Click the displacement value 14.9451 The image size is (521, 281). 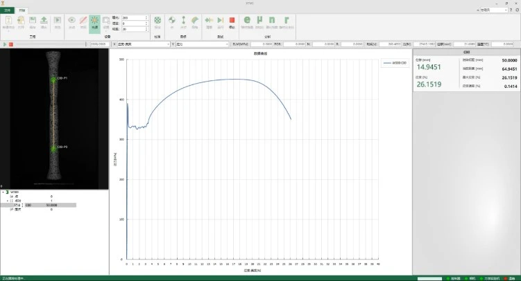(429, 67)
